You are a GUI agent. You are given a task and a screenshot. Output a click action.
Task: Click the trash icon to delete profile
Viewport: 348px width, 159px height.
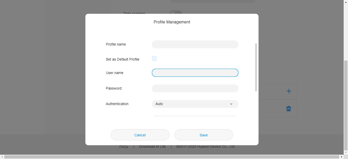tap(289, 109)
